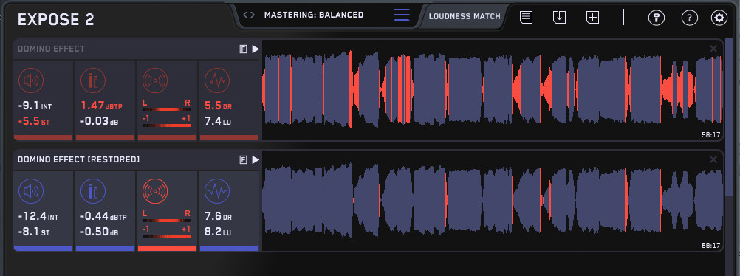Open settings gear icon
740x276 pixels.
(719, 18)
